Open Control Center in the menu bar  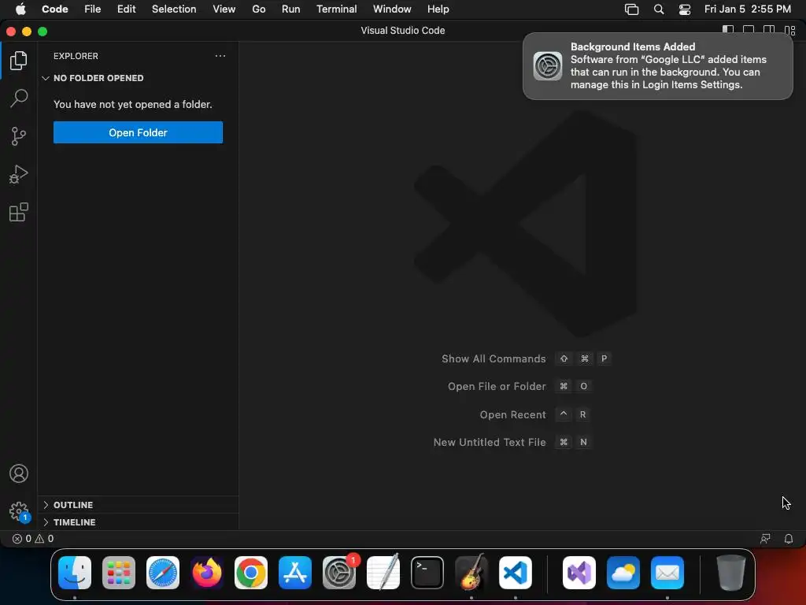[684, 9]
